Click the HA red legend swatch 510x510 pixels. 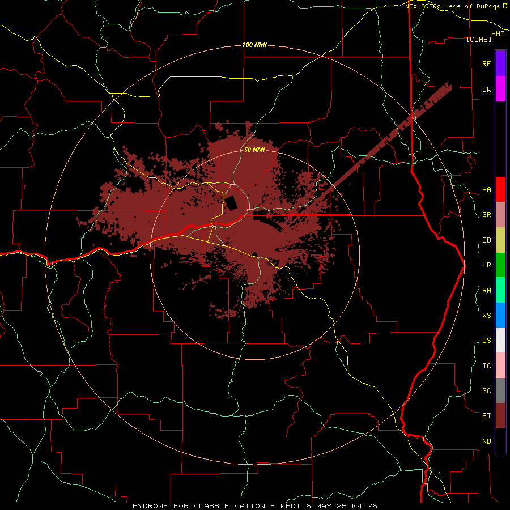pyautogui.click(x=500, y=189)
